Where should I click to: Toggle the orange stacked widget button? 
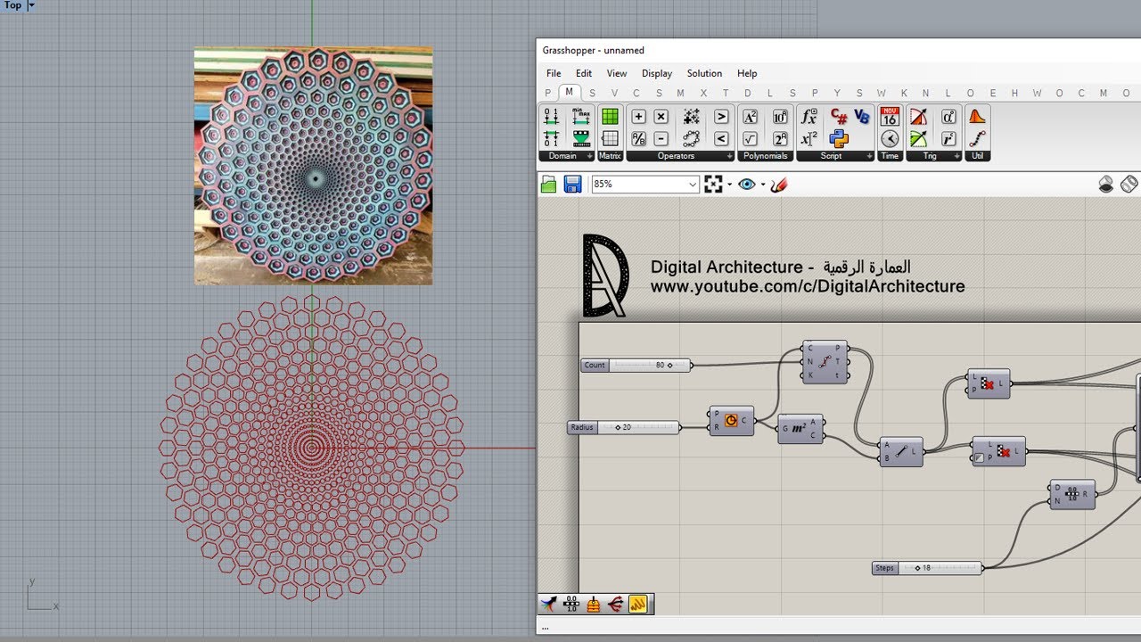tap(594, 605)
